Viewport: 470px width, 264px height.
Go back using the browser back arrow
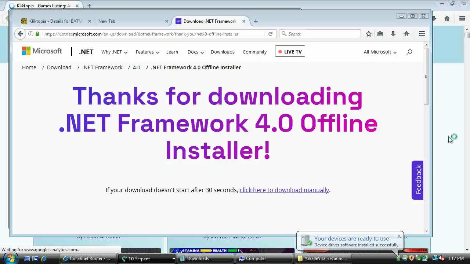(x=20, y=34)
